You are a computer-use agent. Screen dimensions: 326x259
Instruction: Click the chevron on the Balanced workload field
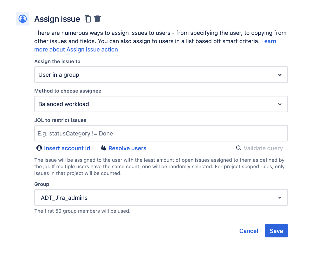(x=280, y=104)
